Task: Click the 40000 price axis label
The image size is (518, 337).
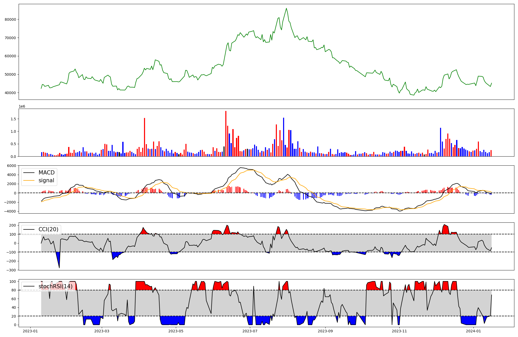Action: pos(10,93)
